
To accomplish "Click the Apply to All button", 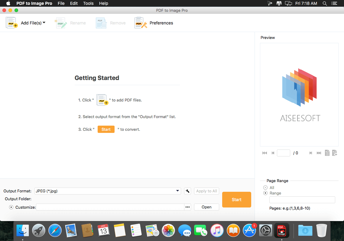I will coord(206,191).
